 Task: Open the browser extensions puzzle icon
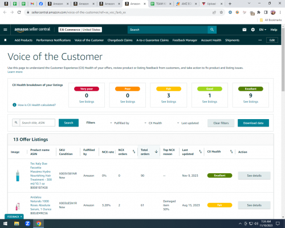[259, 13]
